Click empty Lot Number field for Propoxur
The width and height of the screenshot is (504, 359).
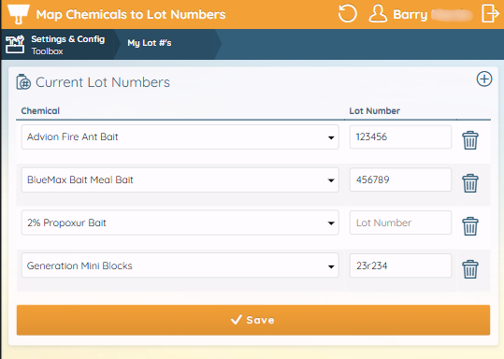[x=400, y=223]
